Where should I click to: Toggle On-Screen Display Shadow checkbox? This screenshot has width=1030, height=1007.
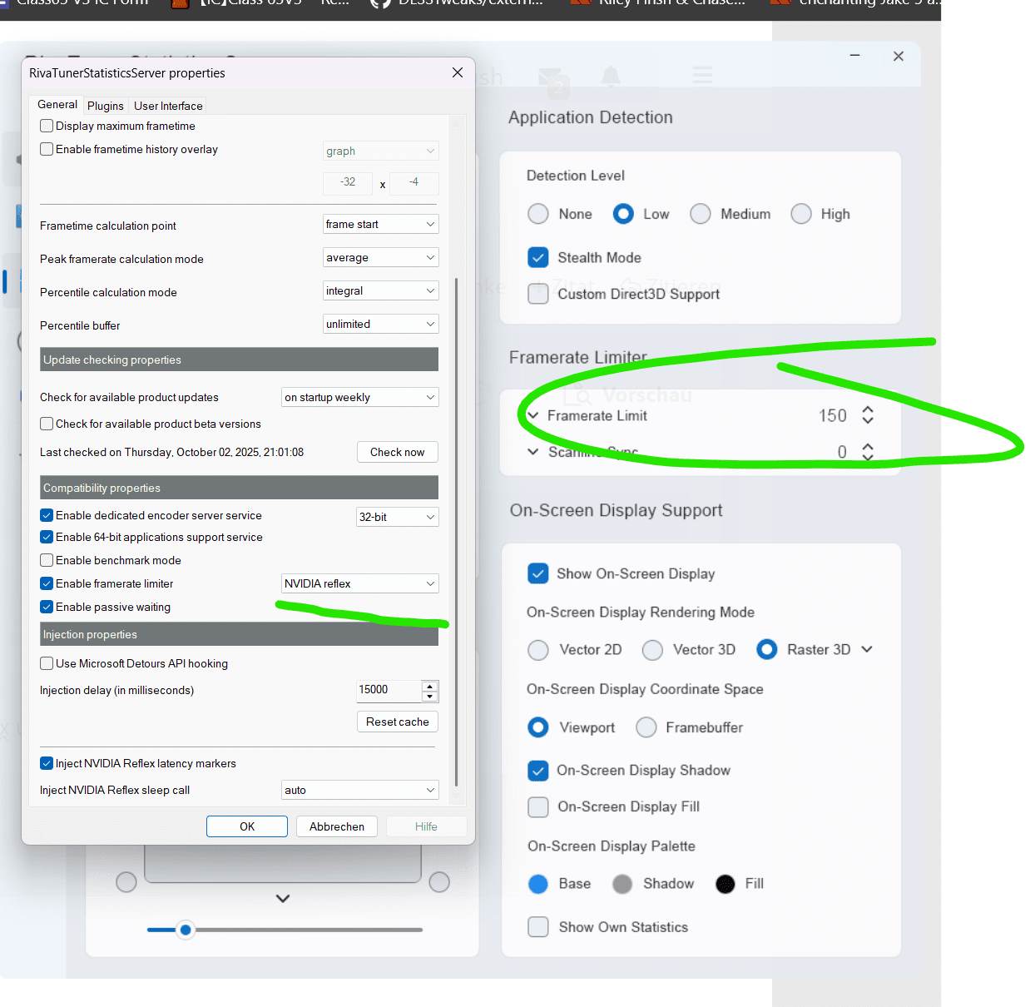pos(538,771)
